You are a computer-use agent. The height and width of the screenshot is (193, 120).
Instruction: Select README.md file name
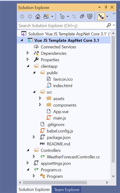pos(58,144)
